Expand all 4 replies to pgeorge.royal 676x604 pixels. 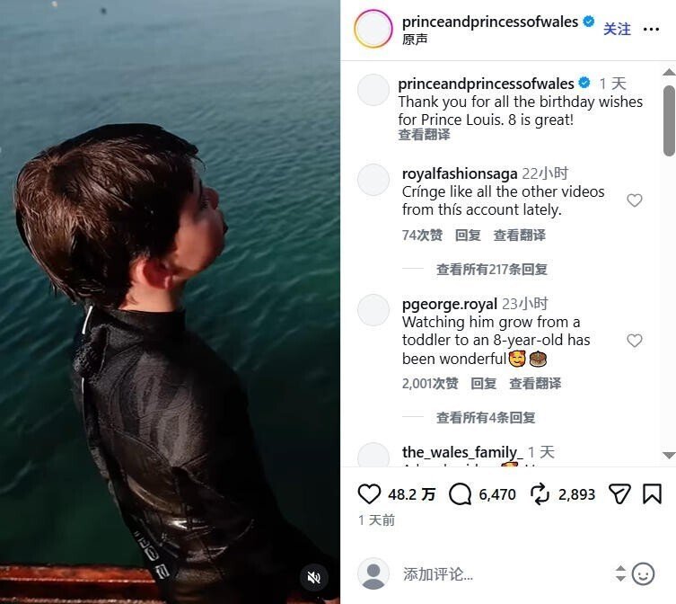486,417
